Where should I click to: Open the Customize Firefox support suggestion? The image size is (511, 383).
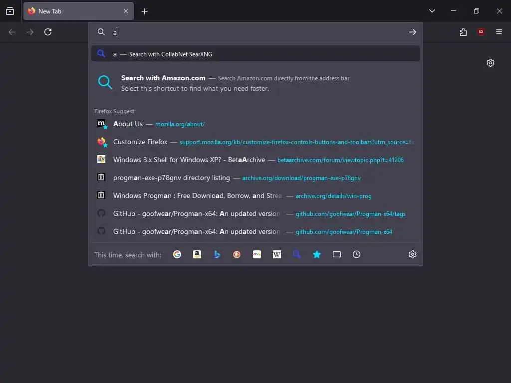(255, 142)
